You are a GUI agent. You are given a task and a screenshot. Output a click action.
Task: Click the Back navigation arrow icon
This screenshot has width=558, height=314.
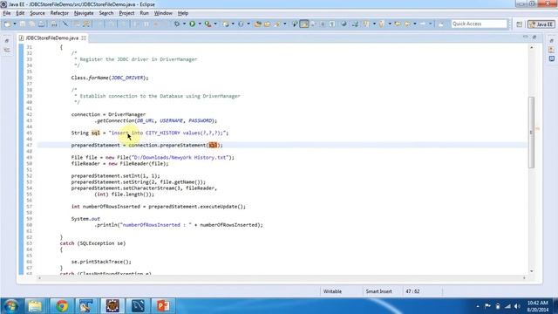coord(407,24)
